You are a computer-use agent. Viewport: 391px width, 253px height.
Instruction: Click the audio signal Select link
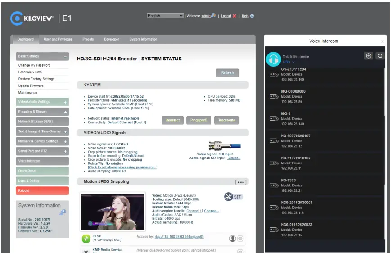pyautogui.click(x=234, y=158)
